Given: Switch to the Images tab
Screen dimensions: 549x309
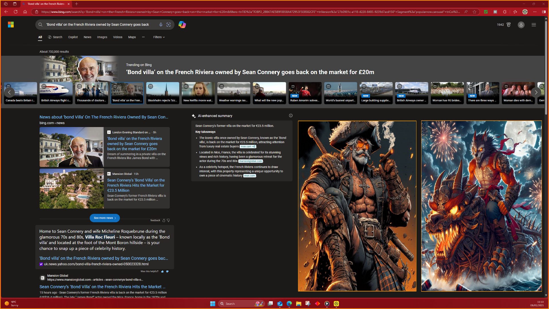Looking at the screenshot, I should click(102, 37).
